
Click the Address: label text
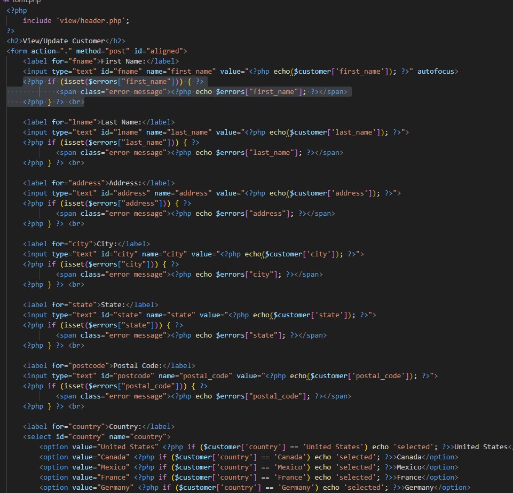pyautogui.click(x=125, y=183)
